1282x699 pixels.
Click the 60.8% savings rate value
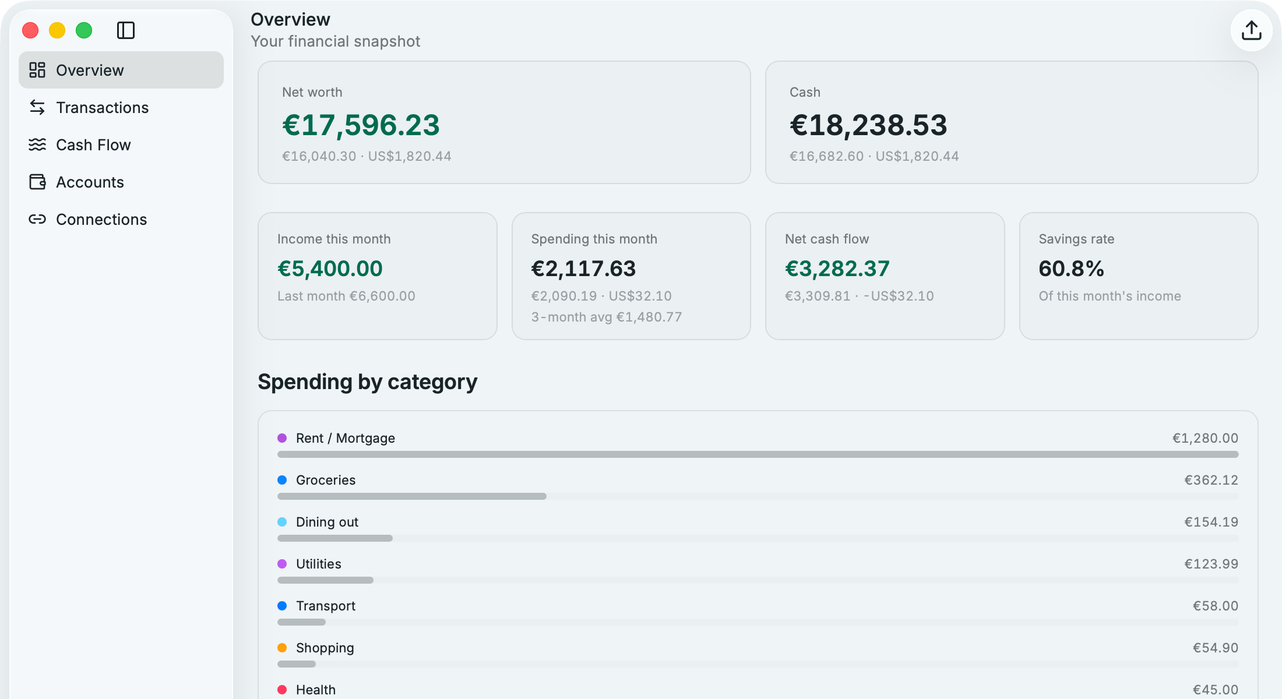tap(1071, 269)
